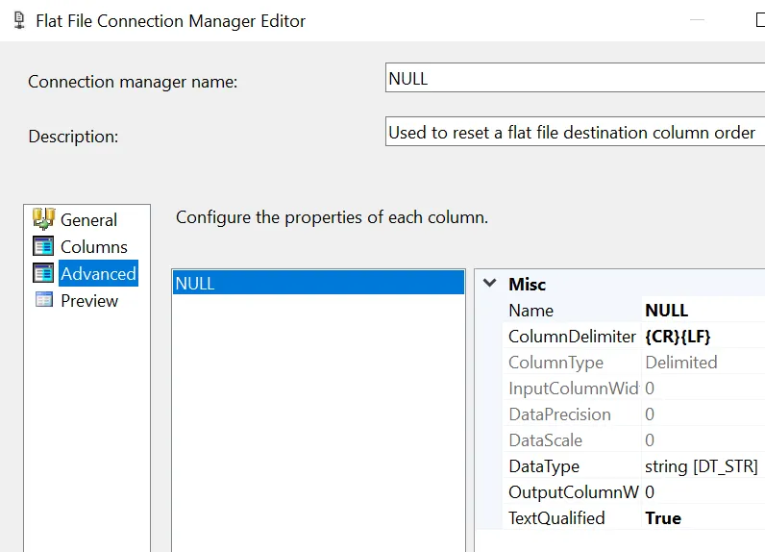Image resolution: width=765 pixels, height=552 pixels.
Task: Switch to the Columns page
Action: pyautogui.click(x=93, y=247)
